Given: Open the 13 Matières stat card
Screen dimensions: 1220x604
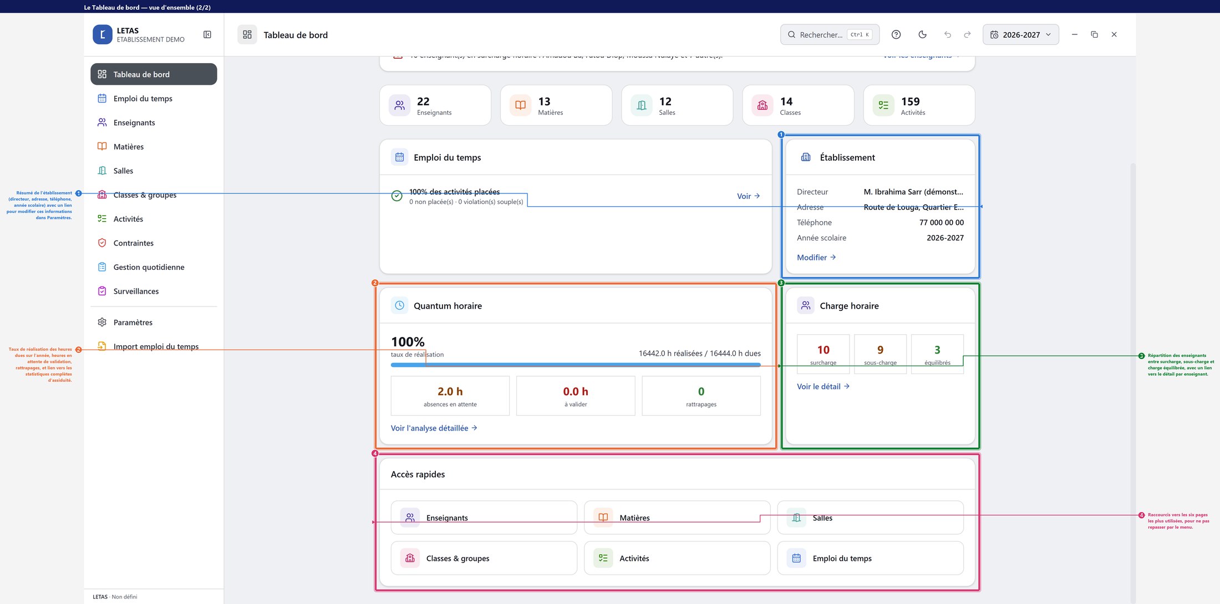Looking at the screenshot, I should point(556,105).
